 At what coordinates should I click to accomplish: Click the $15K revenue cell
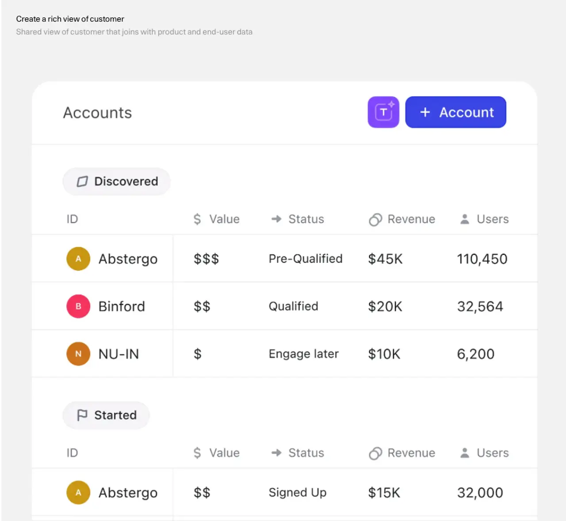(x=384, y=493)
